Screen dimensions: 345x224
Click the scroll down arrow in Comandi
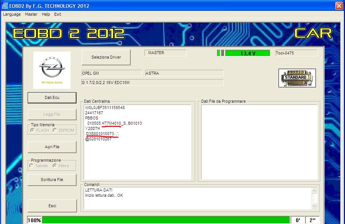click(x=314, y=206)
